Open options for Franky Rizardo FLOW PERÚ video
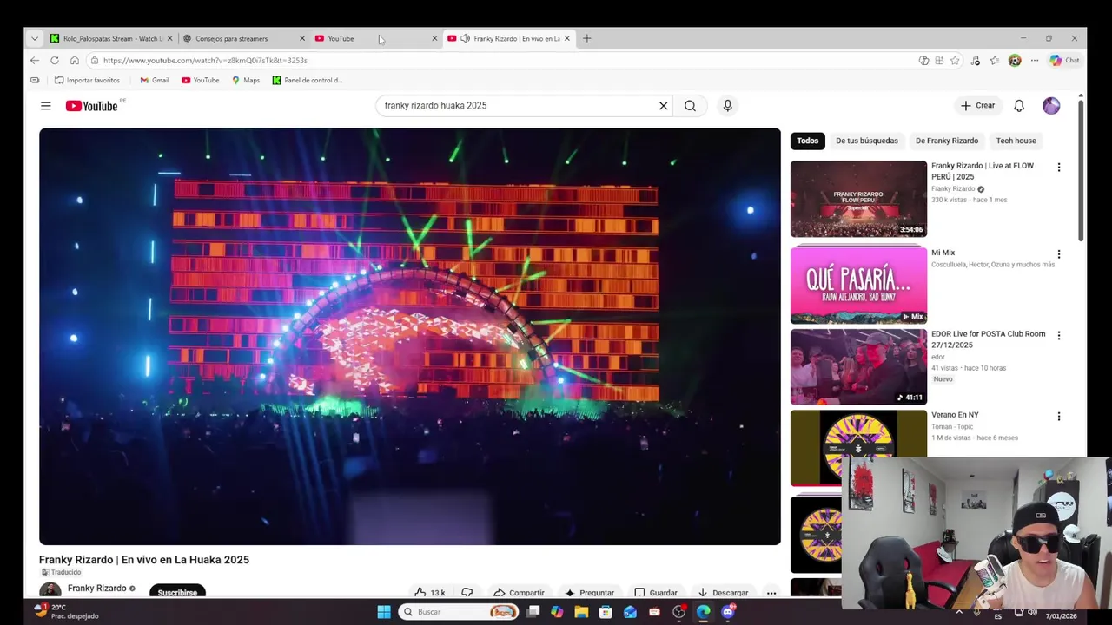 [1058, 168]
